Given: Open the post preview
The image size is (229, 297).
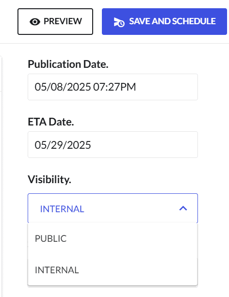Looking at the screenshot, I should pos(55,21).
